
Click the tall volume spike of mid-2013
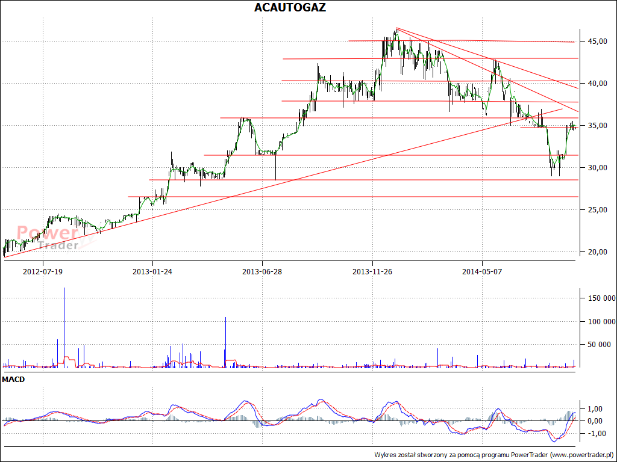pos(225,342)
